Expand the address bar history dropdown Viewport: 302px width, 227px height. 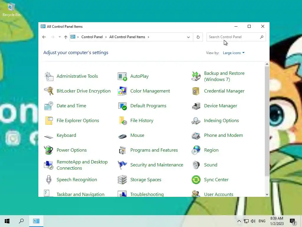point(188,37)
